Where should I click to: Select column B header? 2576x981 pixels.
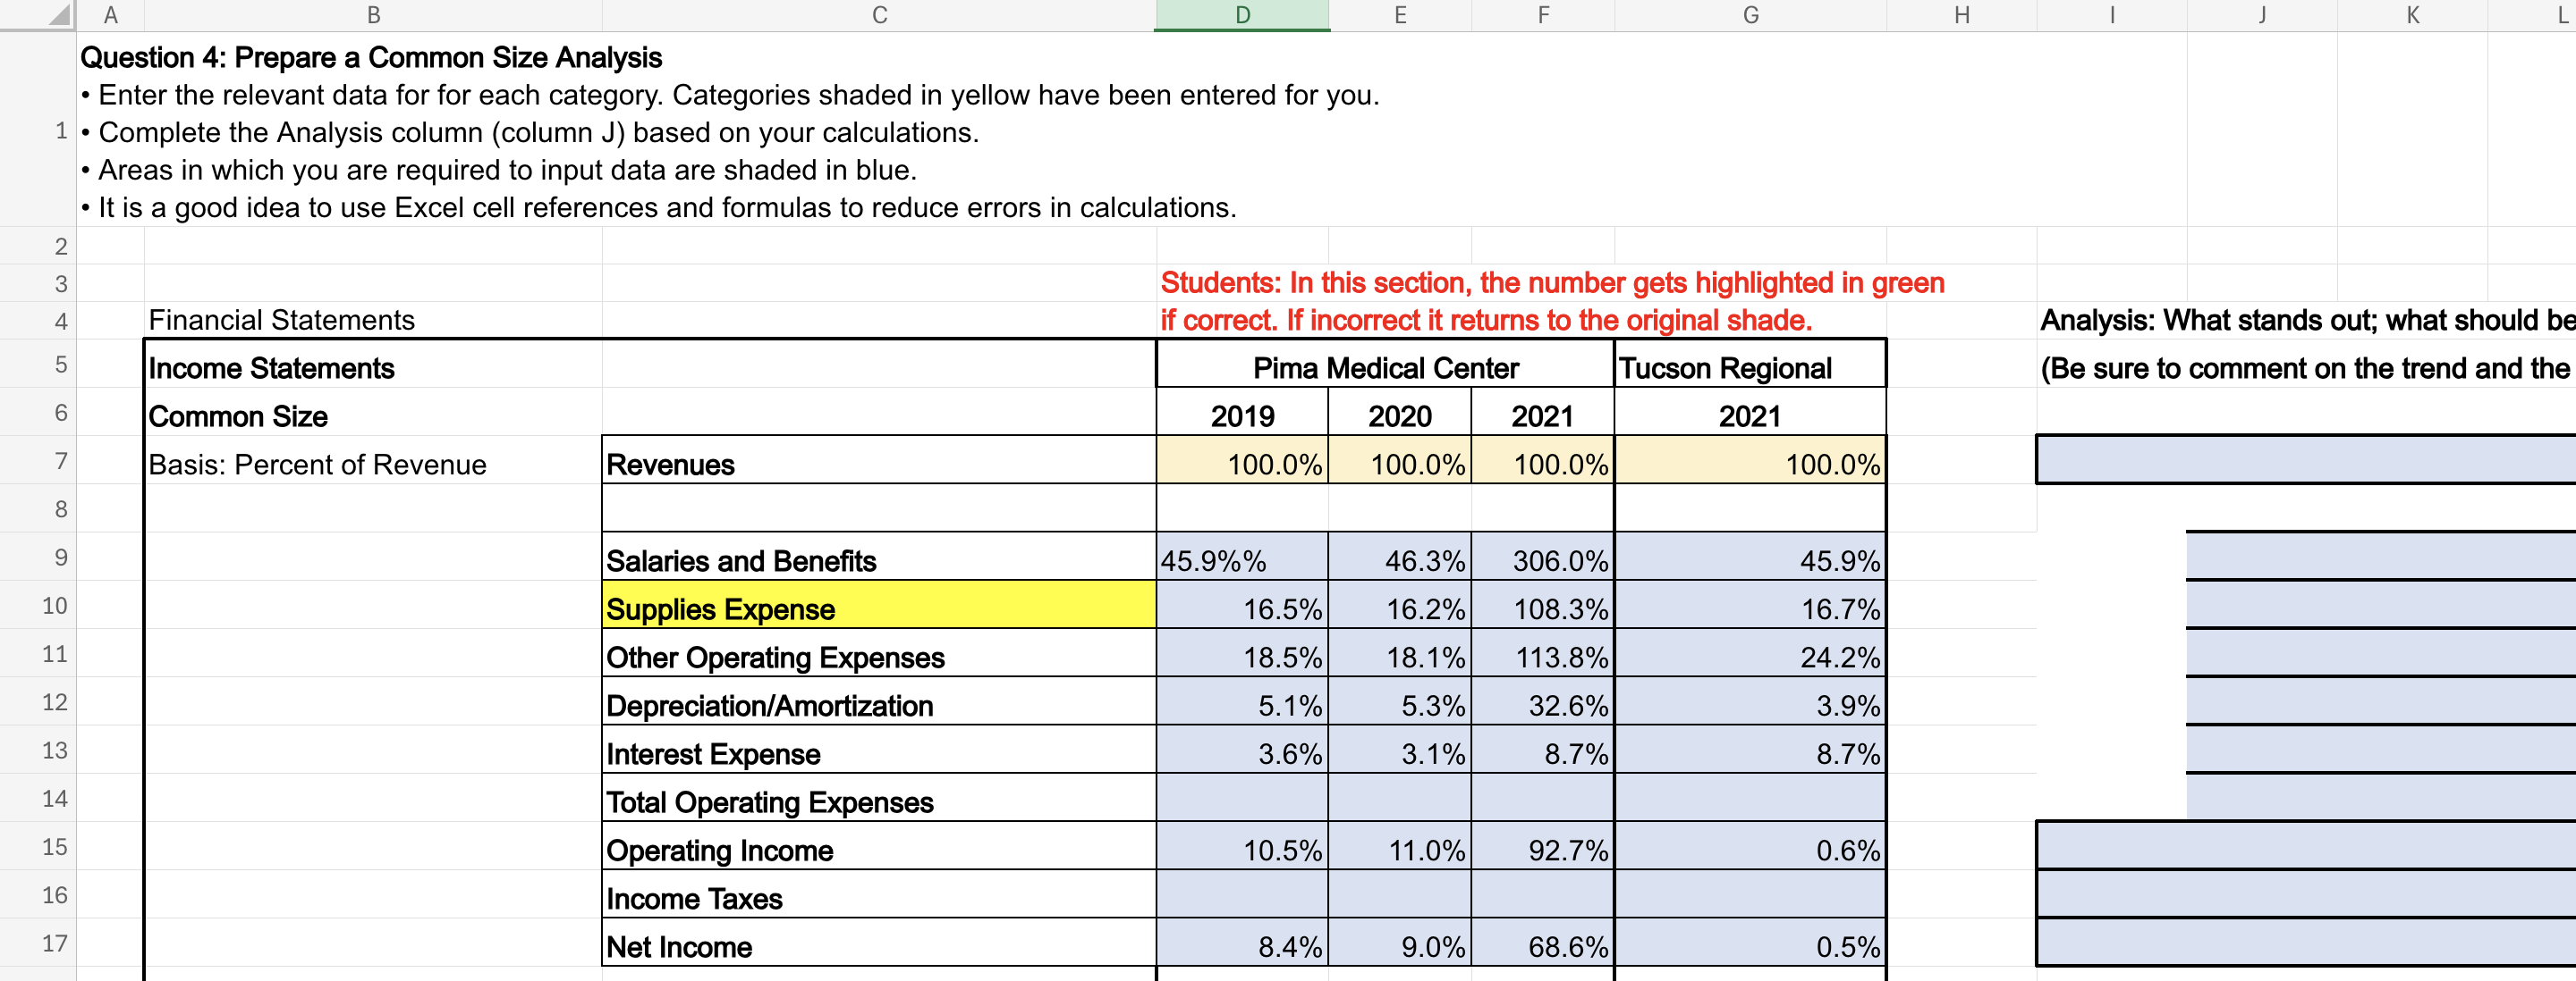pyautogui.click(x=373, y=15)
